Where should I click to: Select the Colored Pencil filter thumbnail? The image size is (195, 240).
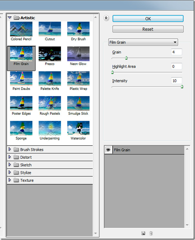[21, 29]
